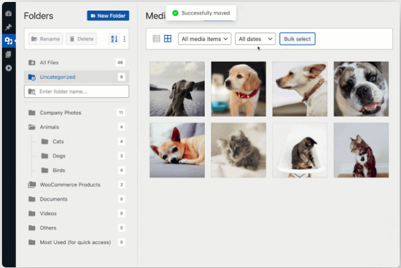This screenshot has width=401, height=268.
Task: Click the Delete folder button
Action: pos(81,39)
